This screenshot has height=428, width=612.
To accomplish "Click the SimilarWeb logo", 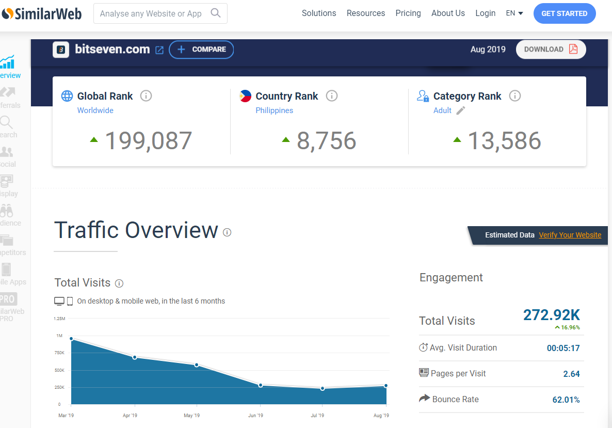I will pos(41,13).
